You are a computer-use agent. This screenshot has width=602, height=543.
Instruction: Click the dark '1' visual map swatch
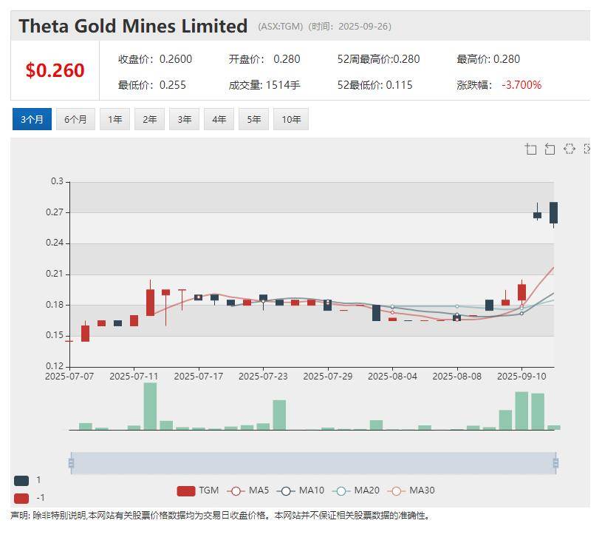[21, 480]
